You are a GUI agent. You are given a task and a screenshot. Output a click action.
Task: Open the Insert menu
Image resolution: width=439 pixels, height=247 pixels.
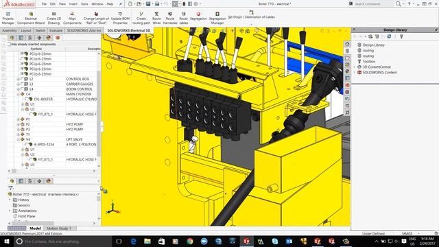click(x=73, y=4)
